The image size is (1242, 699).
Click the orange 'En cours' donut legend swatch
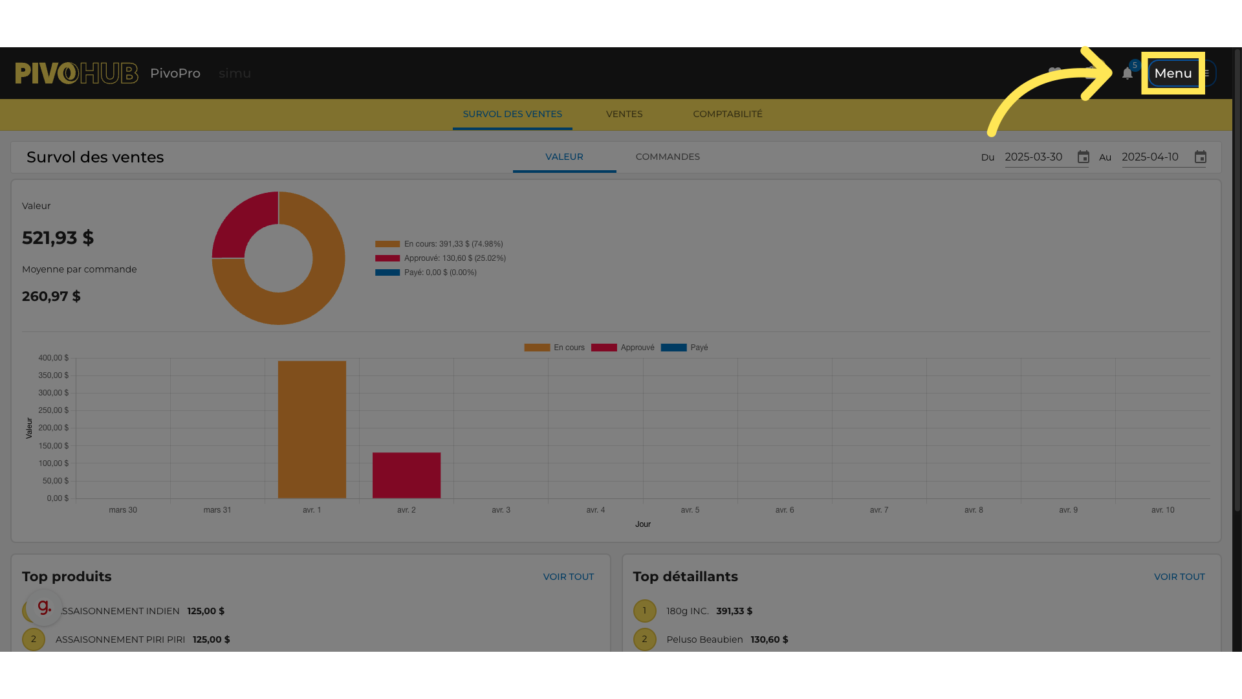point(387,244)
